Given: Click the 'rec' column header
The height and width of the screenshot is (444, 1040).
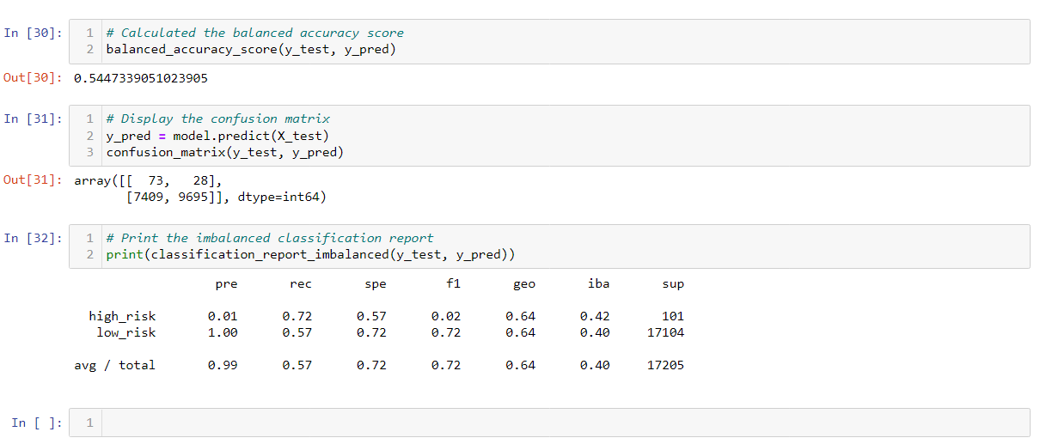Looking at the screenshot, I should coord(301,283).
